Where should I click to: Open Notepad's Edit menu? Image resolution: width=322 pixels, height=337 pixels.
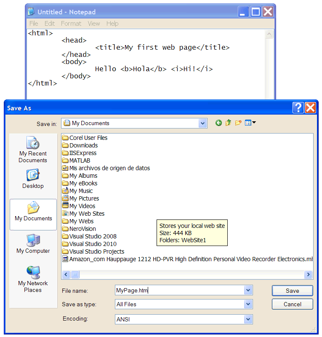click(x=50, y=24)
